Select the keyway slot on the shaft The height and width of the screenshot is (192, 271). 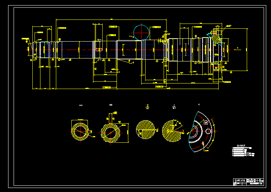click(x=99, y=50)
